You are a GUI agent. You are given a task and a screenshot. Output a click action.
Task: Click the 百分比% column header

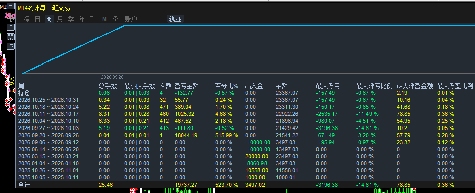click(227, 86)
